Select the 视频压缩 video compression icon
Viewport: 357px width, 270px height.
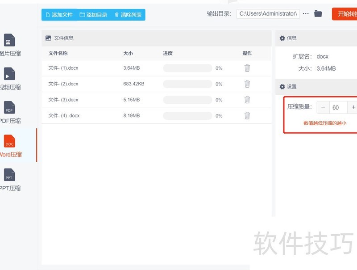[x=10, y=74]
